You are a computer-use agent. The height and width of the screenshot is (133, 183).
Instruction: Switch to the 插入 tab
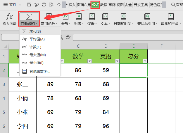click(x=72, y=5)
